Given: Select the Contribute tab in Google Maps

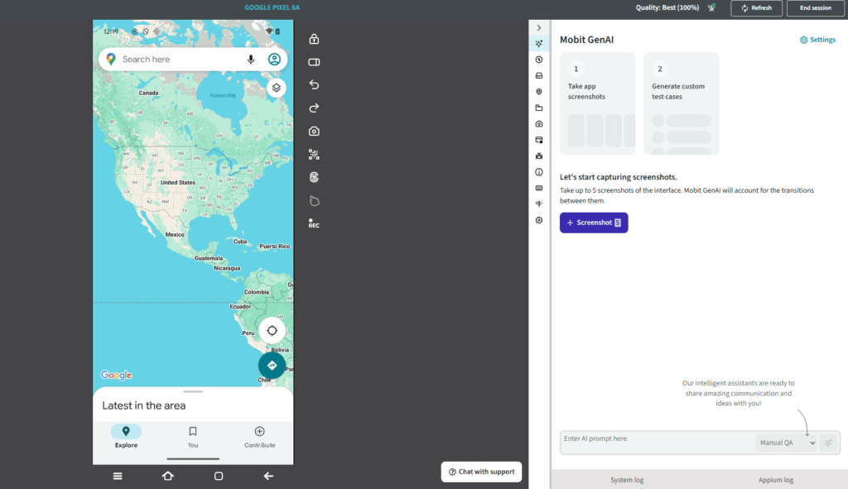Looking at the screenshot, I should (x=259, y=436).
